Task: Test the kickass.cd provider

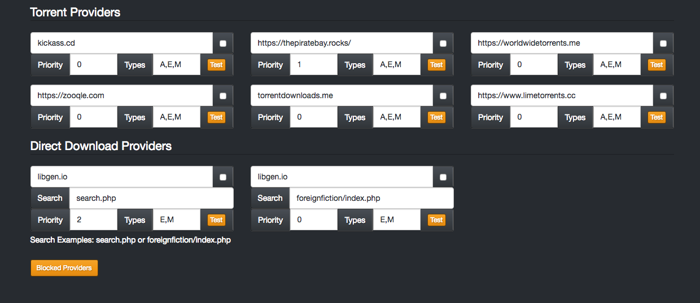Action: 216,65
